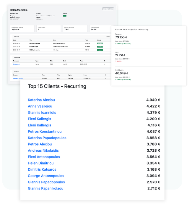Open Andreas Nikolaidis client link
192x207 pixels.
tap(43, 151)
